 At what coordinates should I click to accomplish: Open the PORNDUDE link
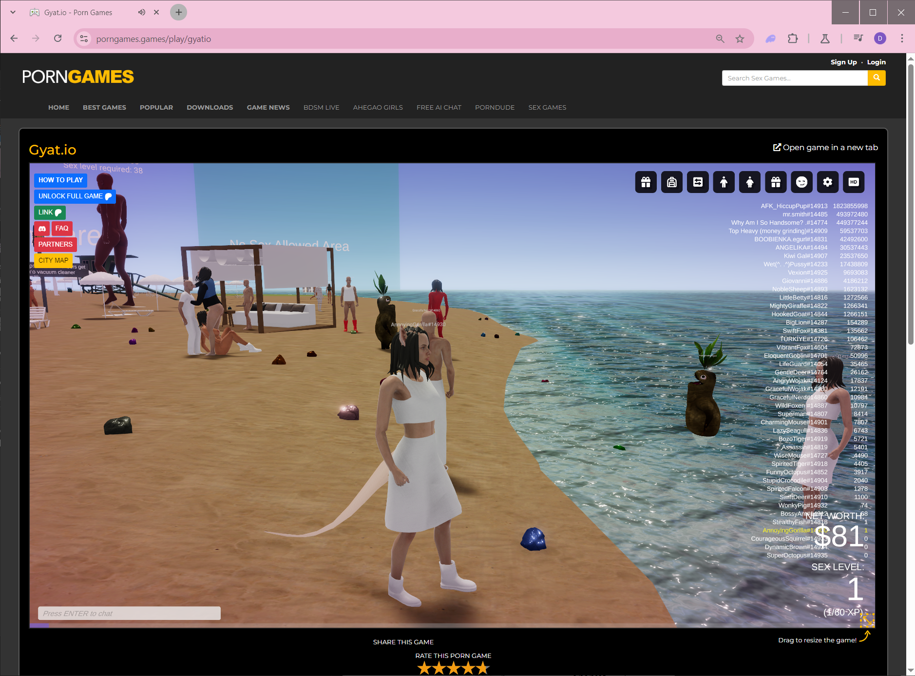[495, 107]
